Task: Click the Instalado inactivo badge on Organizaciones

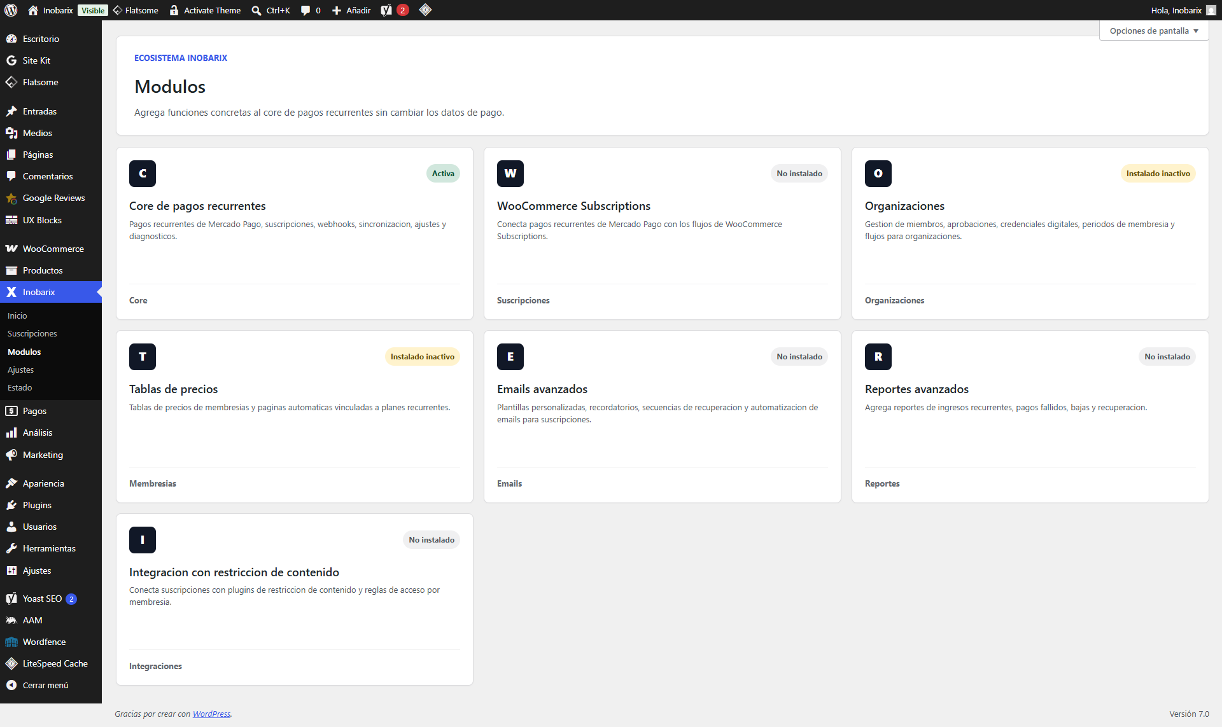Action: pos(1158,174)
